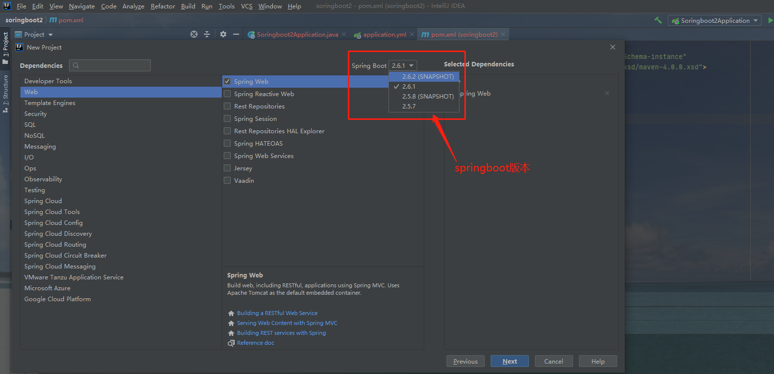Select SQL category
Viewport: 774px width, 374px height.
(x=121, y=124)
